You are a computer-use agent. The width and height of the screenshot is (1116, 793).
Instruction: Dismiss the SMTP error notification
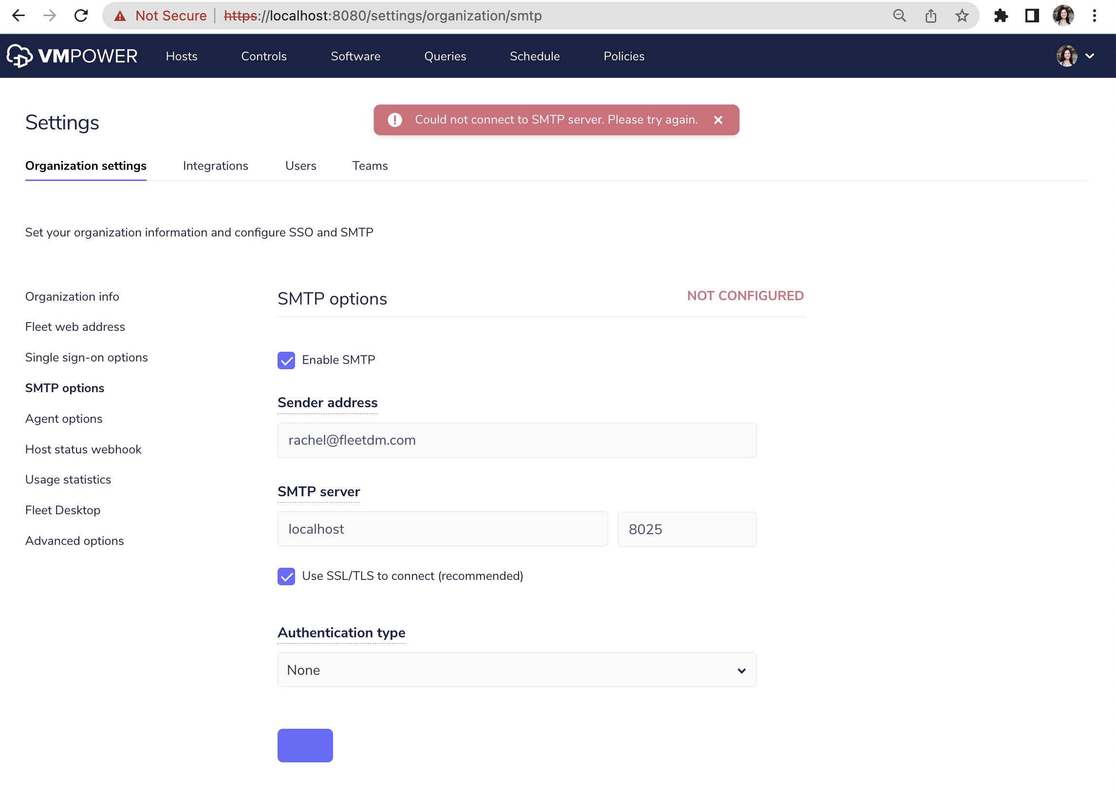coord(718,120)
